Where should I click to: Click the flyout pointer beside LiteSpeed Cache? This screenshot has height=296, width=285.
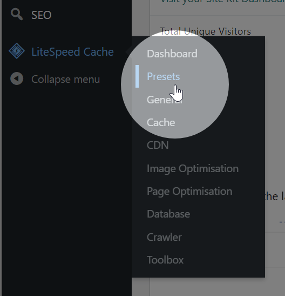tap(129, 51)
